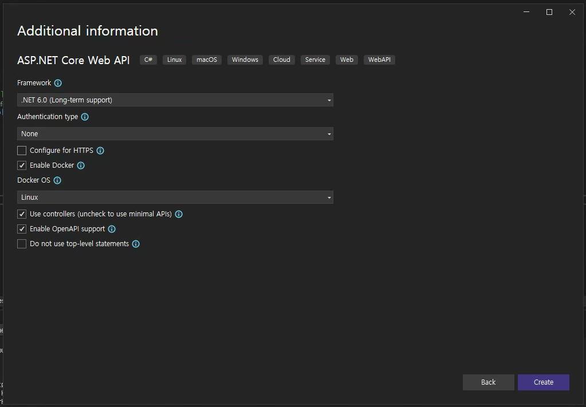Click the Docker OS label
Viewport: 586px width, 407px height.
tap(34, 180)
